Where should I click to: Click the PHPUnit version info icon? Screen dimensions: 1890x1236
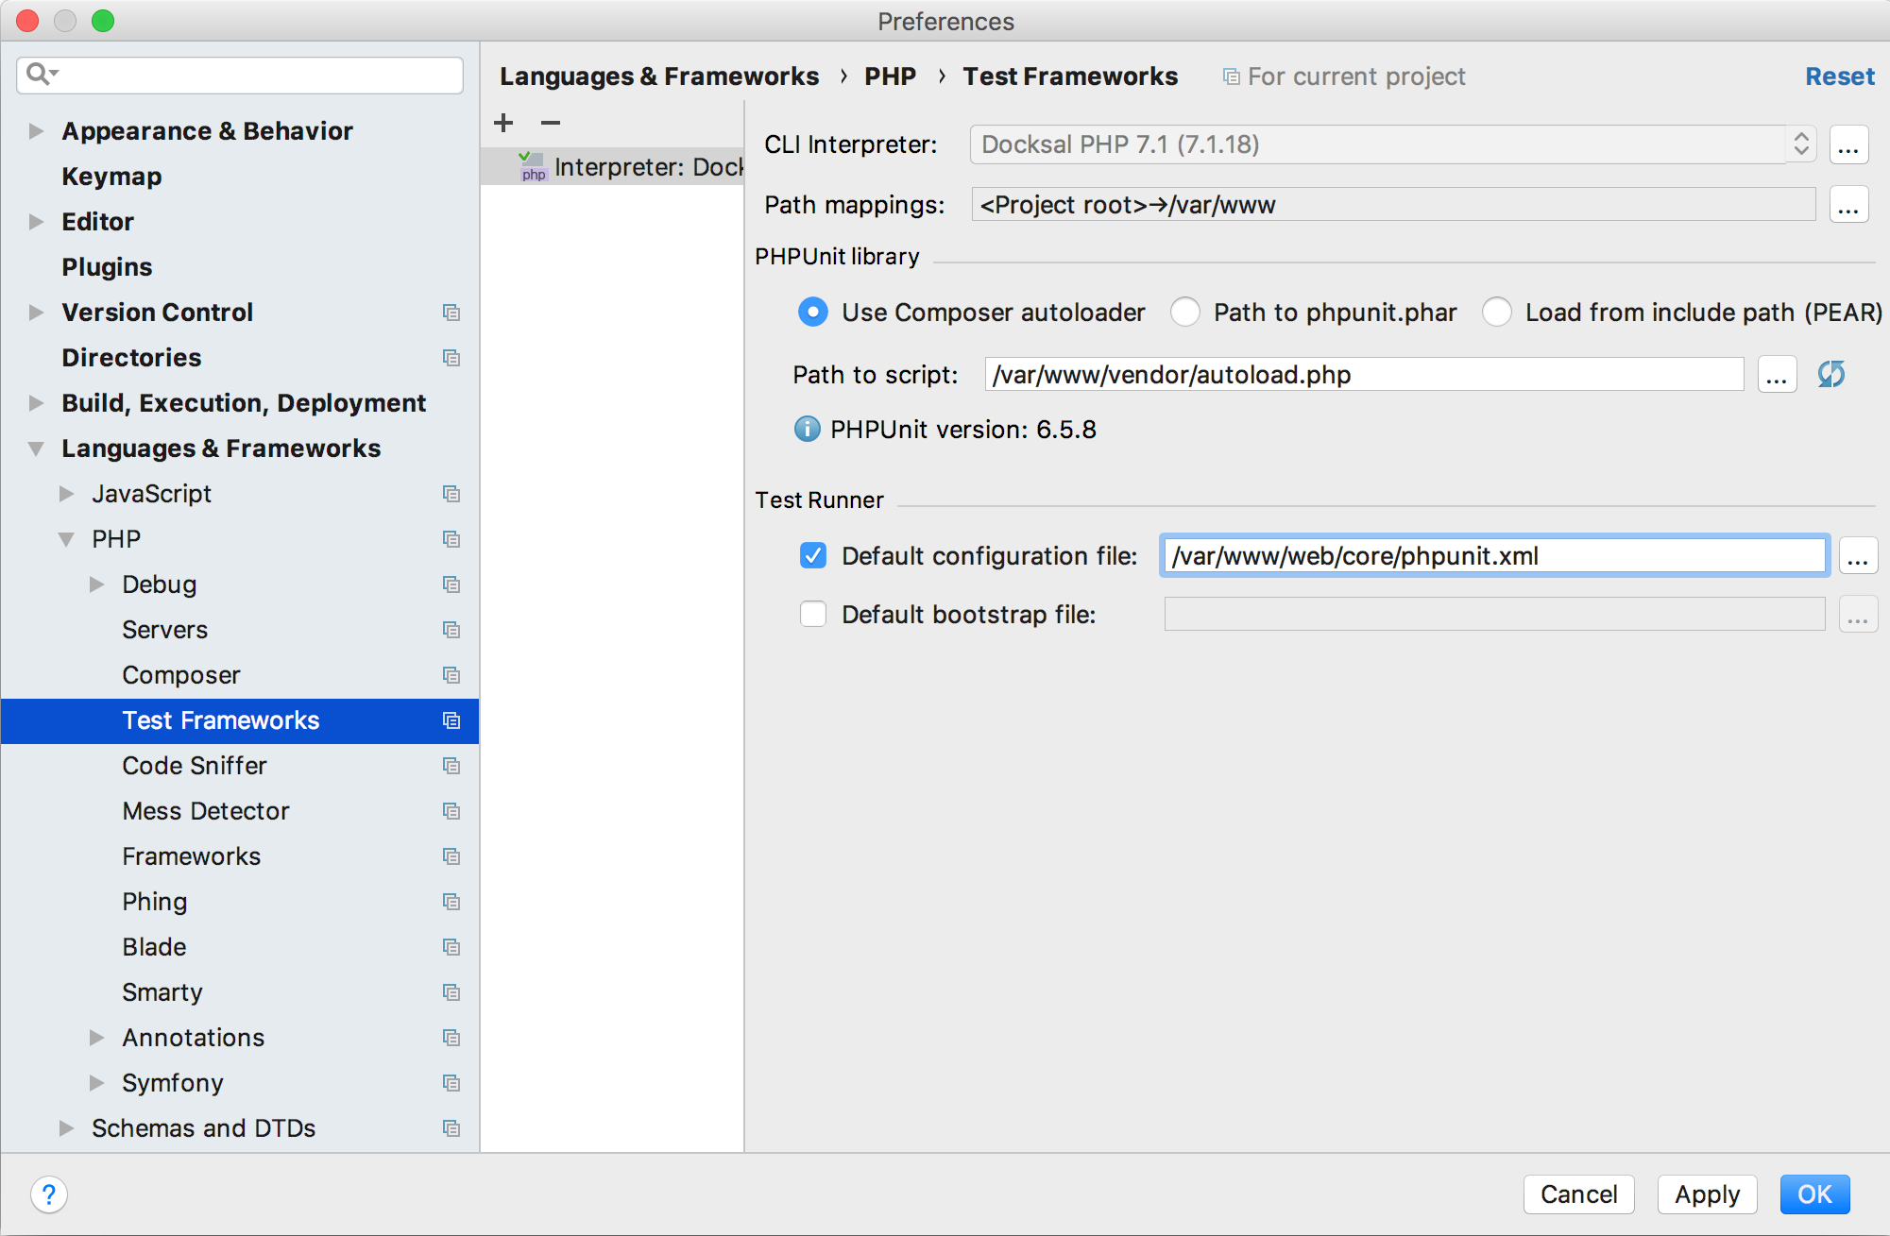tap(807, 430)
